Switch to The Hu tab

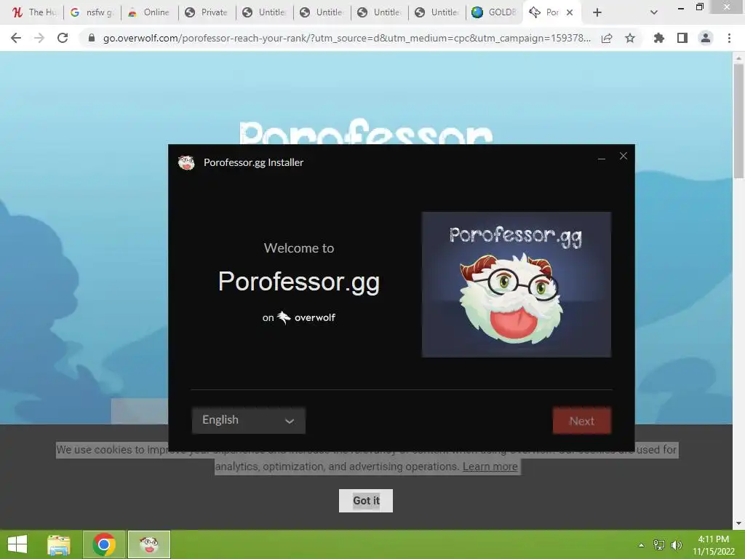pyautogui.click(x=33, y=12)
